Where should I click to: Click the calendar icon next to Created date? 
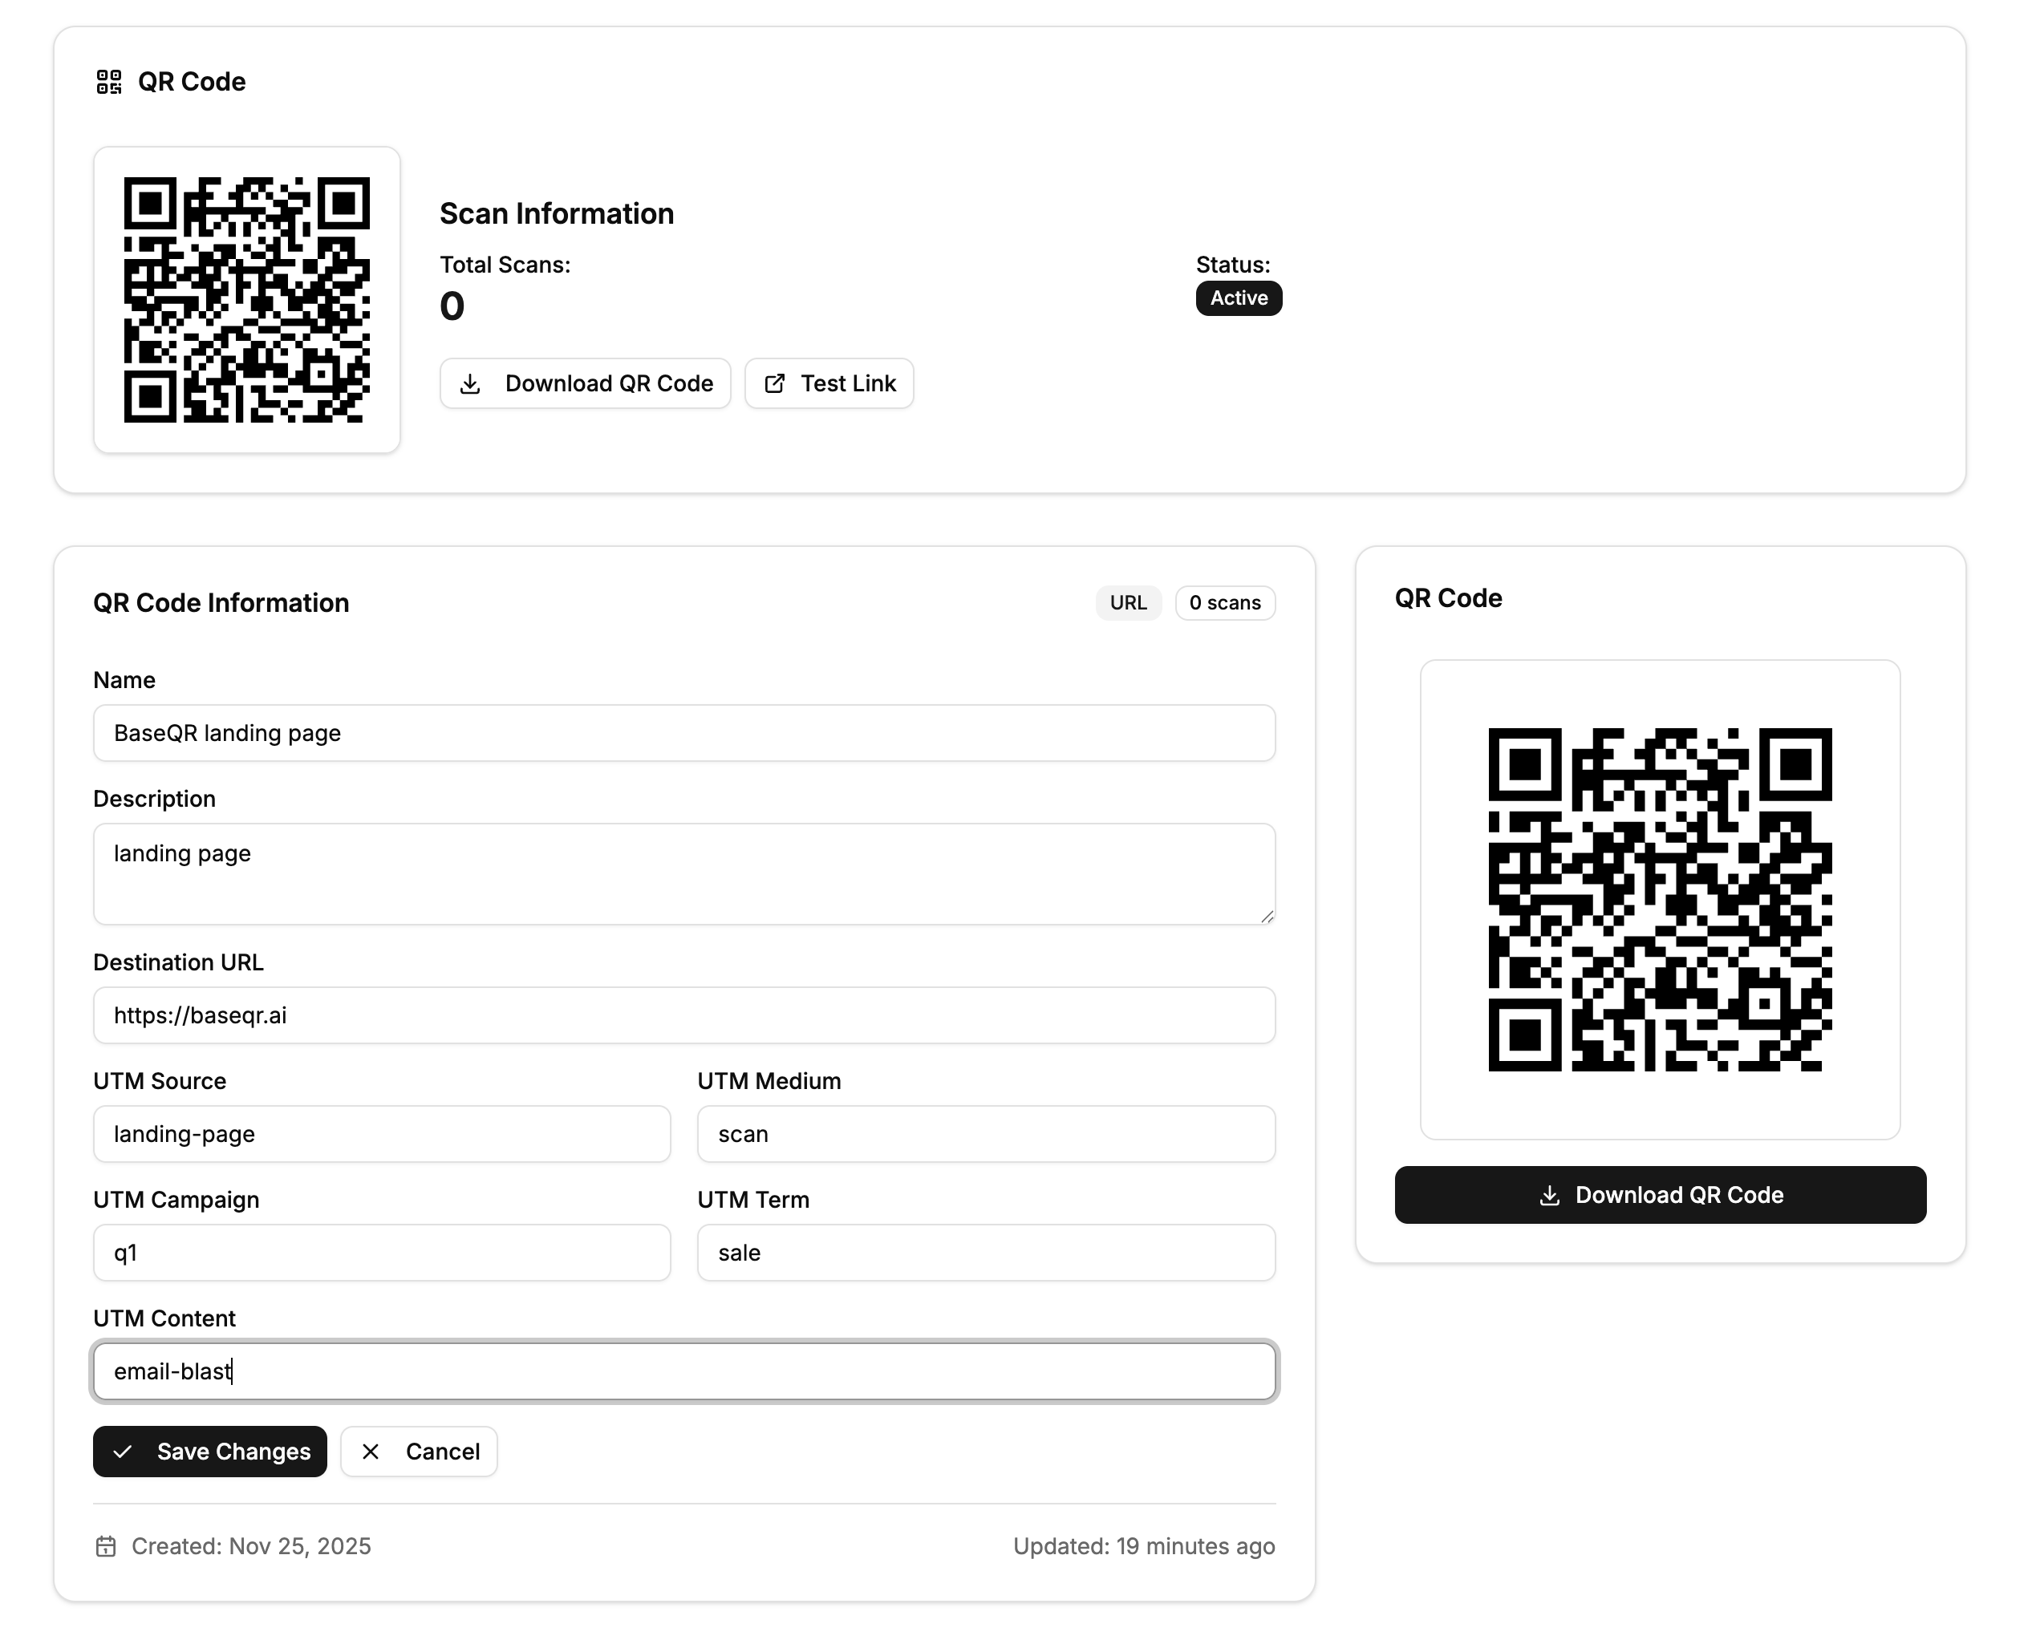pyautogui.click(x=107, y=1546)
